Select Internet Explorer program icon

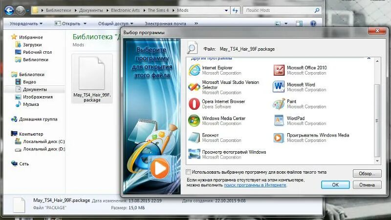[x=194, y=70]
